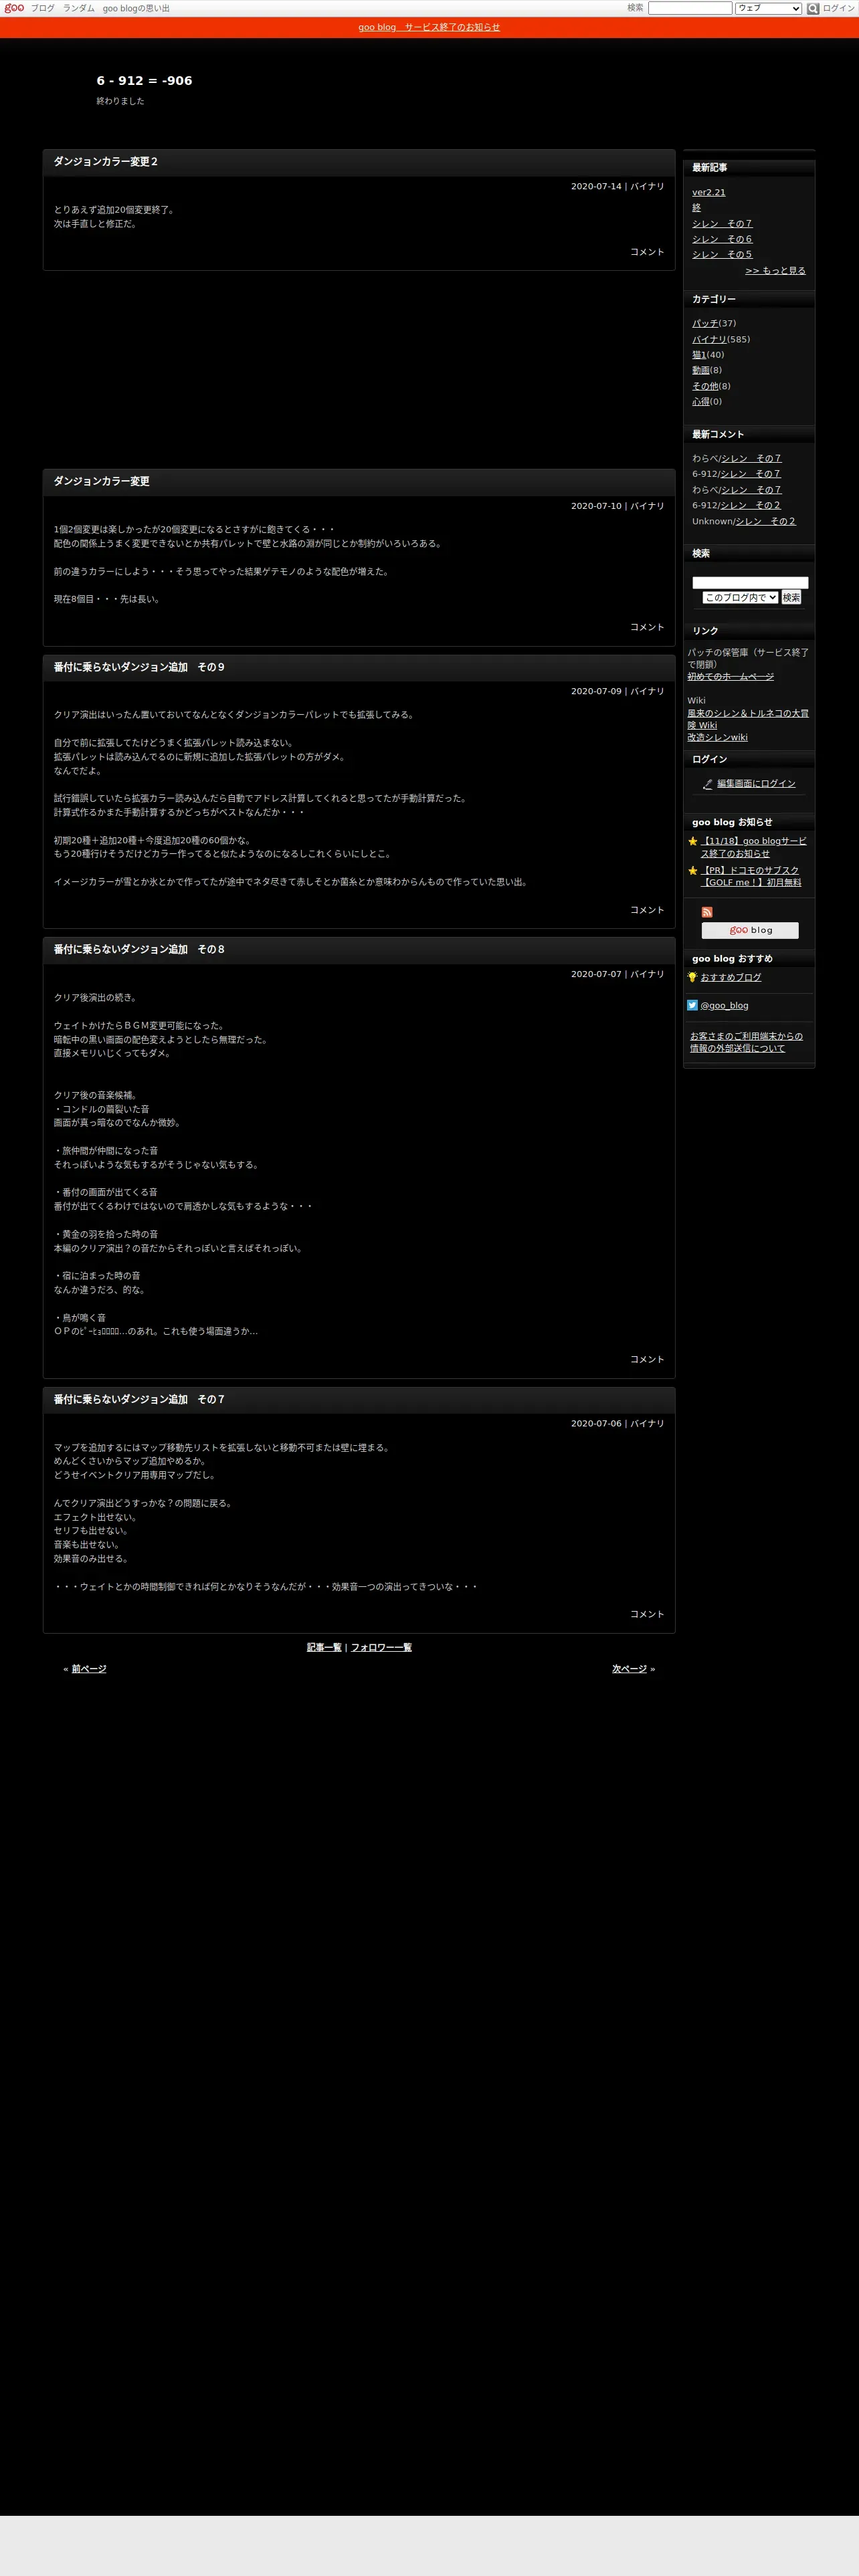Viewport: 859px width, 2576px height.
Task: Open 【11/18】goo blogサービス終了のお知らせ link
Action: point(753,847)
